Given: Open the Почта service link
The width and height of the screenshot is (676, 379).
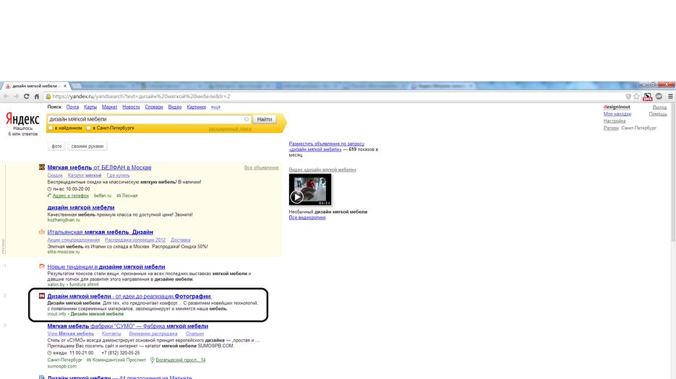Looking at the screenshot, I should coord(72,107).
